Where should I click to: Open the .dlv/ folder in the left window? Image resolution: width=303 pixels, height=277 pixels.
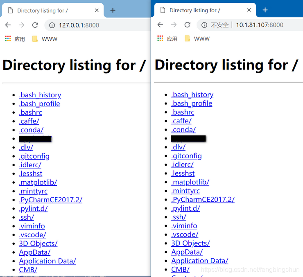pyautogui.click(x=26, y=147)
